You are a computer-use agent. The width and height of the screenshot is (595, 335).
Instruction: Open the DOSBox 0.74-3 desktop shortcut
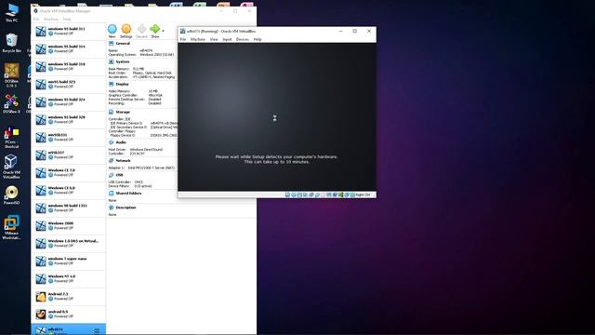coord(11,75)
